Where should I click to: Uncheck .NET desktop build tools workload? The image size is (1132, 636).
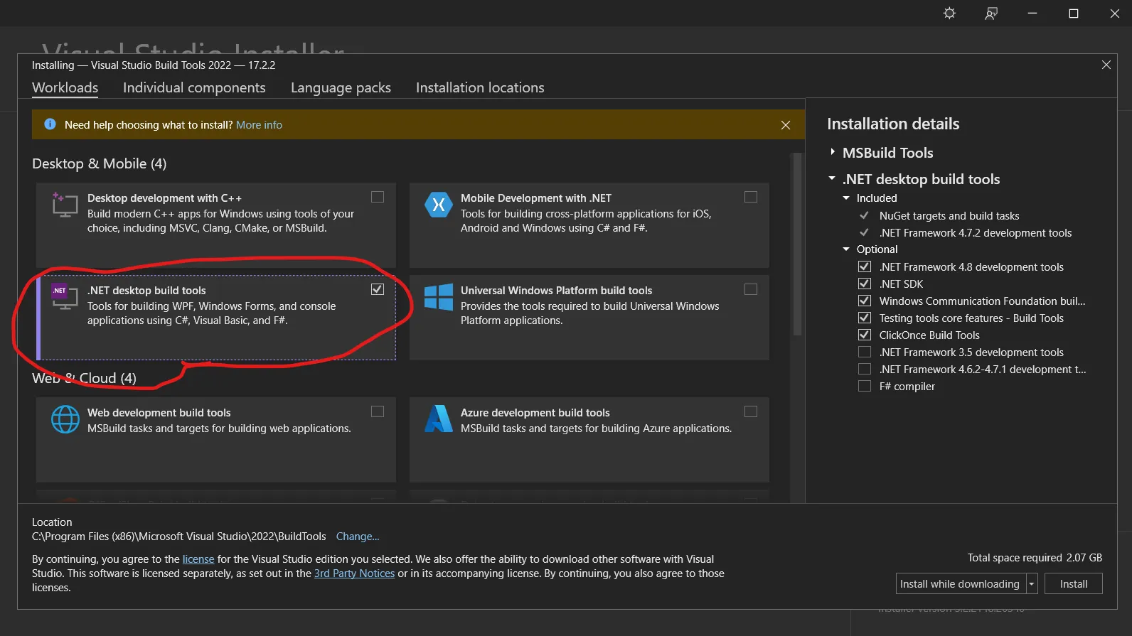point(378,289)
